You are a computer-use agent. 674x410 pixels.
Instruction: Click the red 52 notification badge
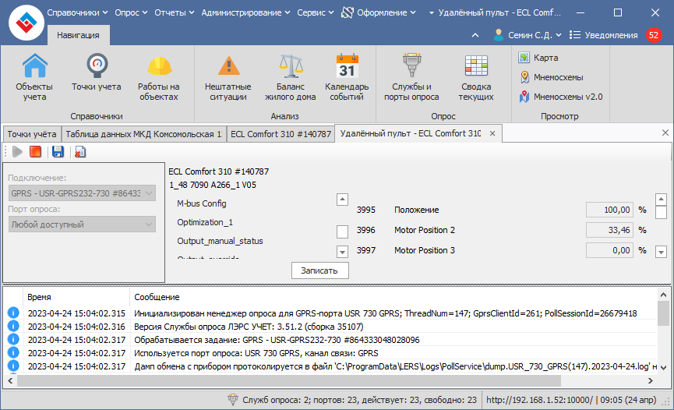pyautogui.click(x=654, y=35)
